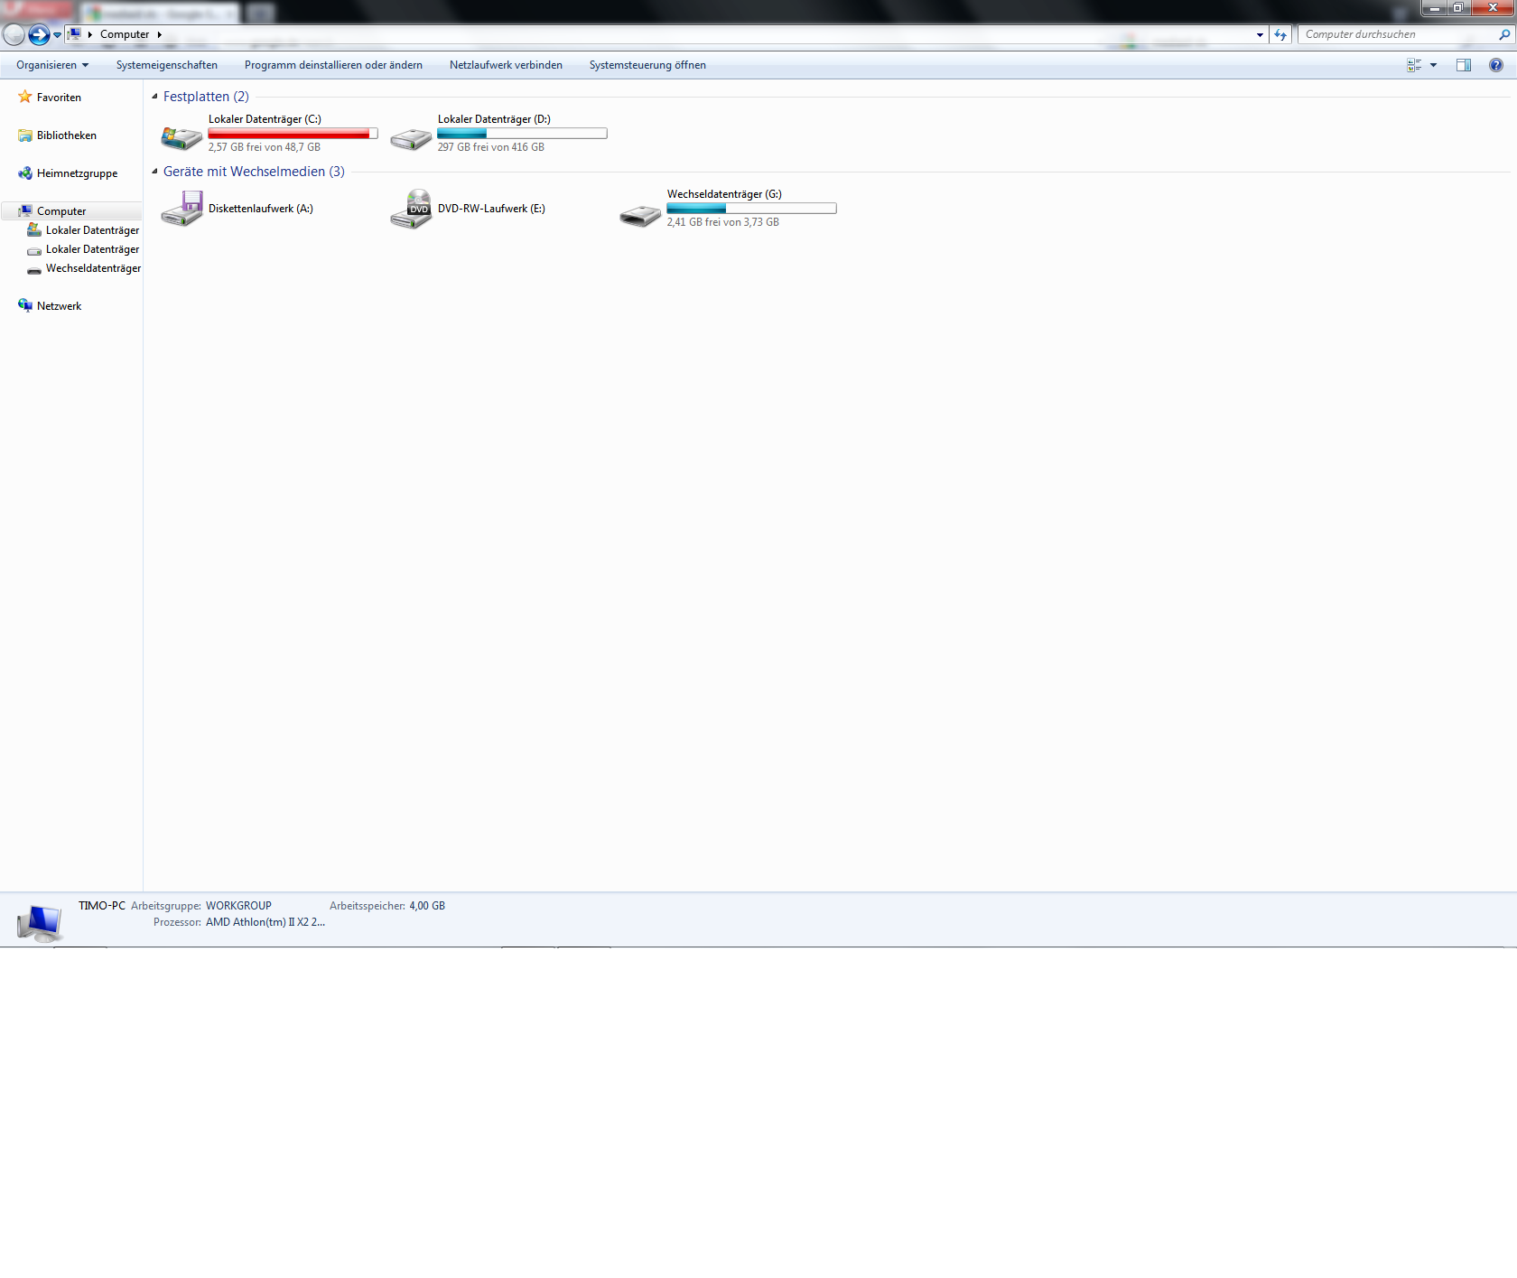Click 'Geräte mit Wechselmedien (3)' header

[254, 172]
